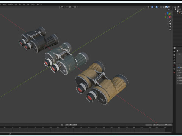The width and height of the screenshot is (182, 136).
Task: Toggle proportional editing icon
Action: click(75, 7)
